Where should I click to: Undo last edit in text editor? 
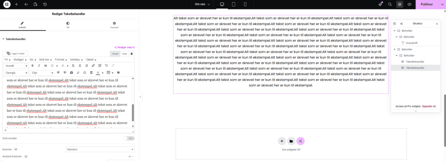point(106,66)
